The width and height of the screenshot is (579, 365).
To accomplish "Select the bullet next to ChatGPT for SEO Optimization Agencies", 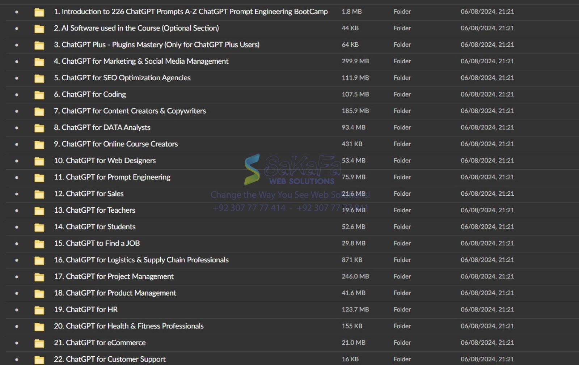I will point(17,78).
